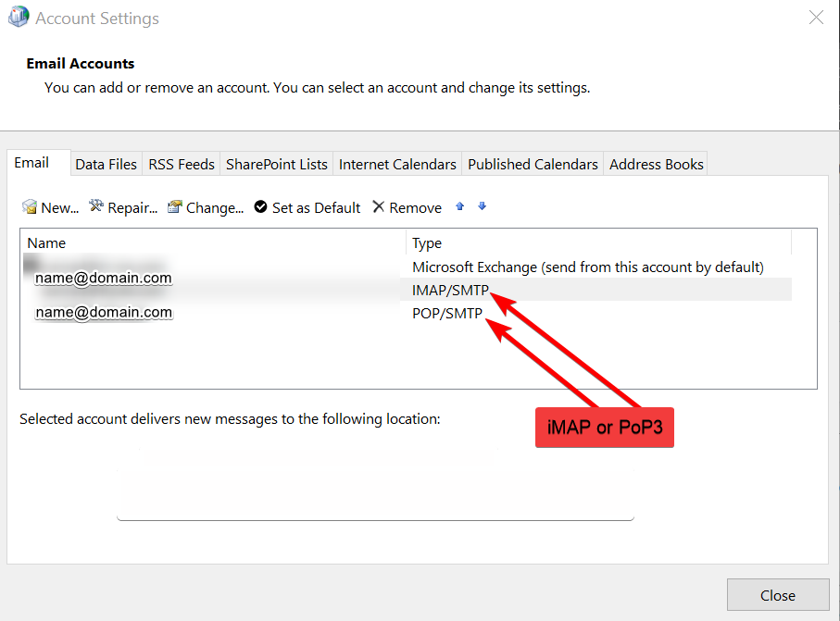840x621 pixels.
Task: Select the IMAP/SMTP account type
Action: tap(450, 291)
